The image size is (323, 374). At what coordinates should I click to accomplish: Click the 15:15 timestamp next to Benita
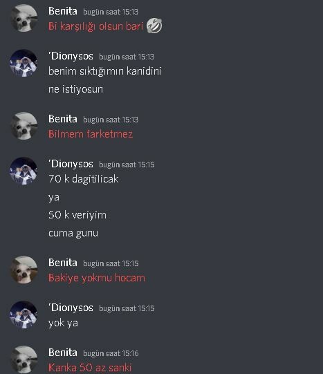point(111,263)
